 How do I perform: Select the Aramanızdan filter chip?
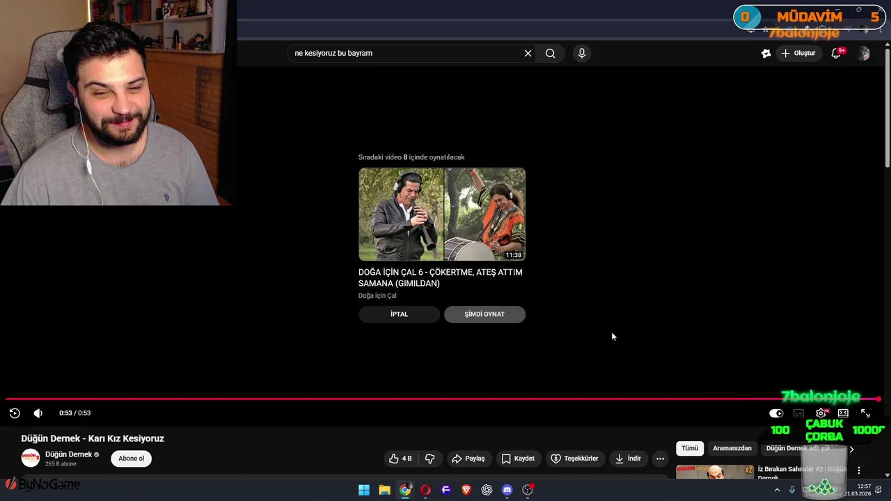point(732,448)
